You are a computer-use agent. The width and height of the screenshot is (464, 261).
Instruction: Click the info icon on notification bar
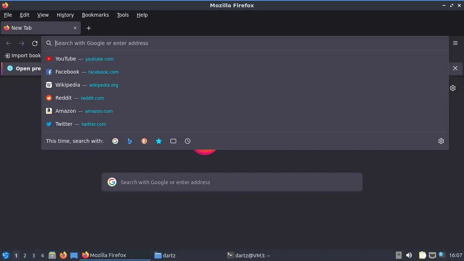tap(10, 68)
